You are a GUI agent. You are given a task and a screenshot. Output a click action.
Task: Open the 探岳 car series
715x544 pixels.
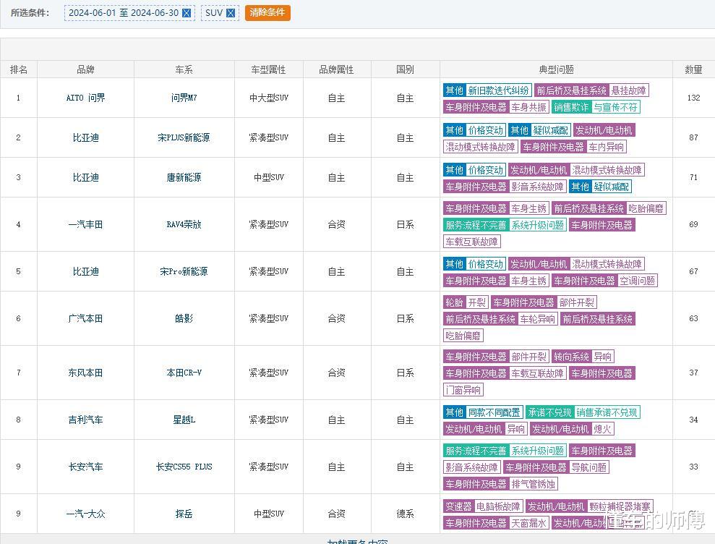pyautogui.click(x=184, y=514)
